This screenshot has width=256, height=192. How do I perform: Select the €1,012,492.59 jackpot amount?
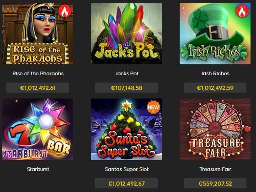[215, 88]
